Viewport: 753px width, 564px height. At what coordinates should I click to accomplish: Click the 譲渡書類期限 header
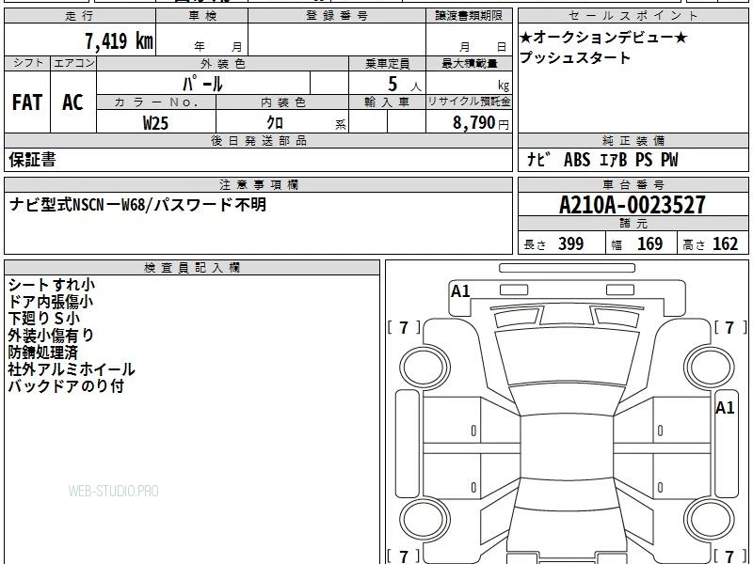[469, 16]
